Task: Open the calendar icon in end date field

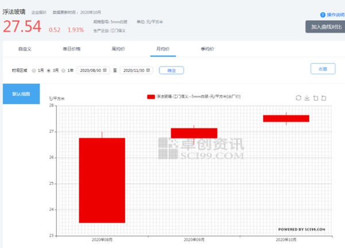Action: (x=148, y=70)
